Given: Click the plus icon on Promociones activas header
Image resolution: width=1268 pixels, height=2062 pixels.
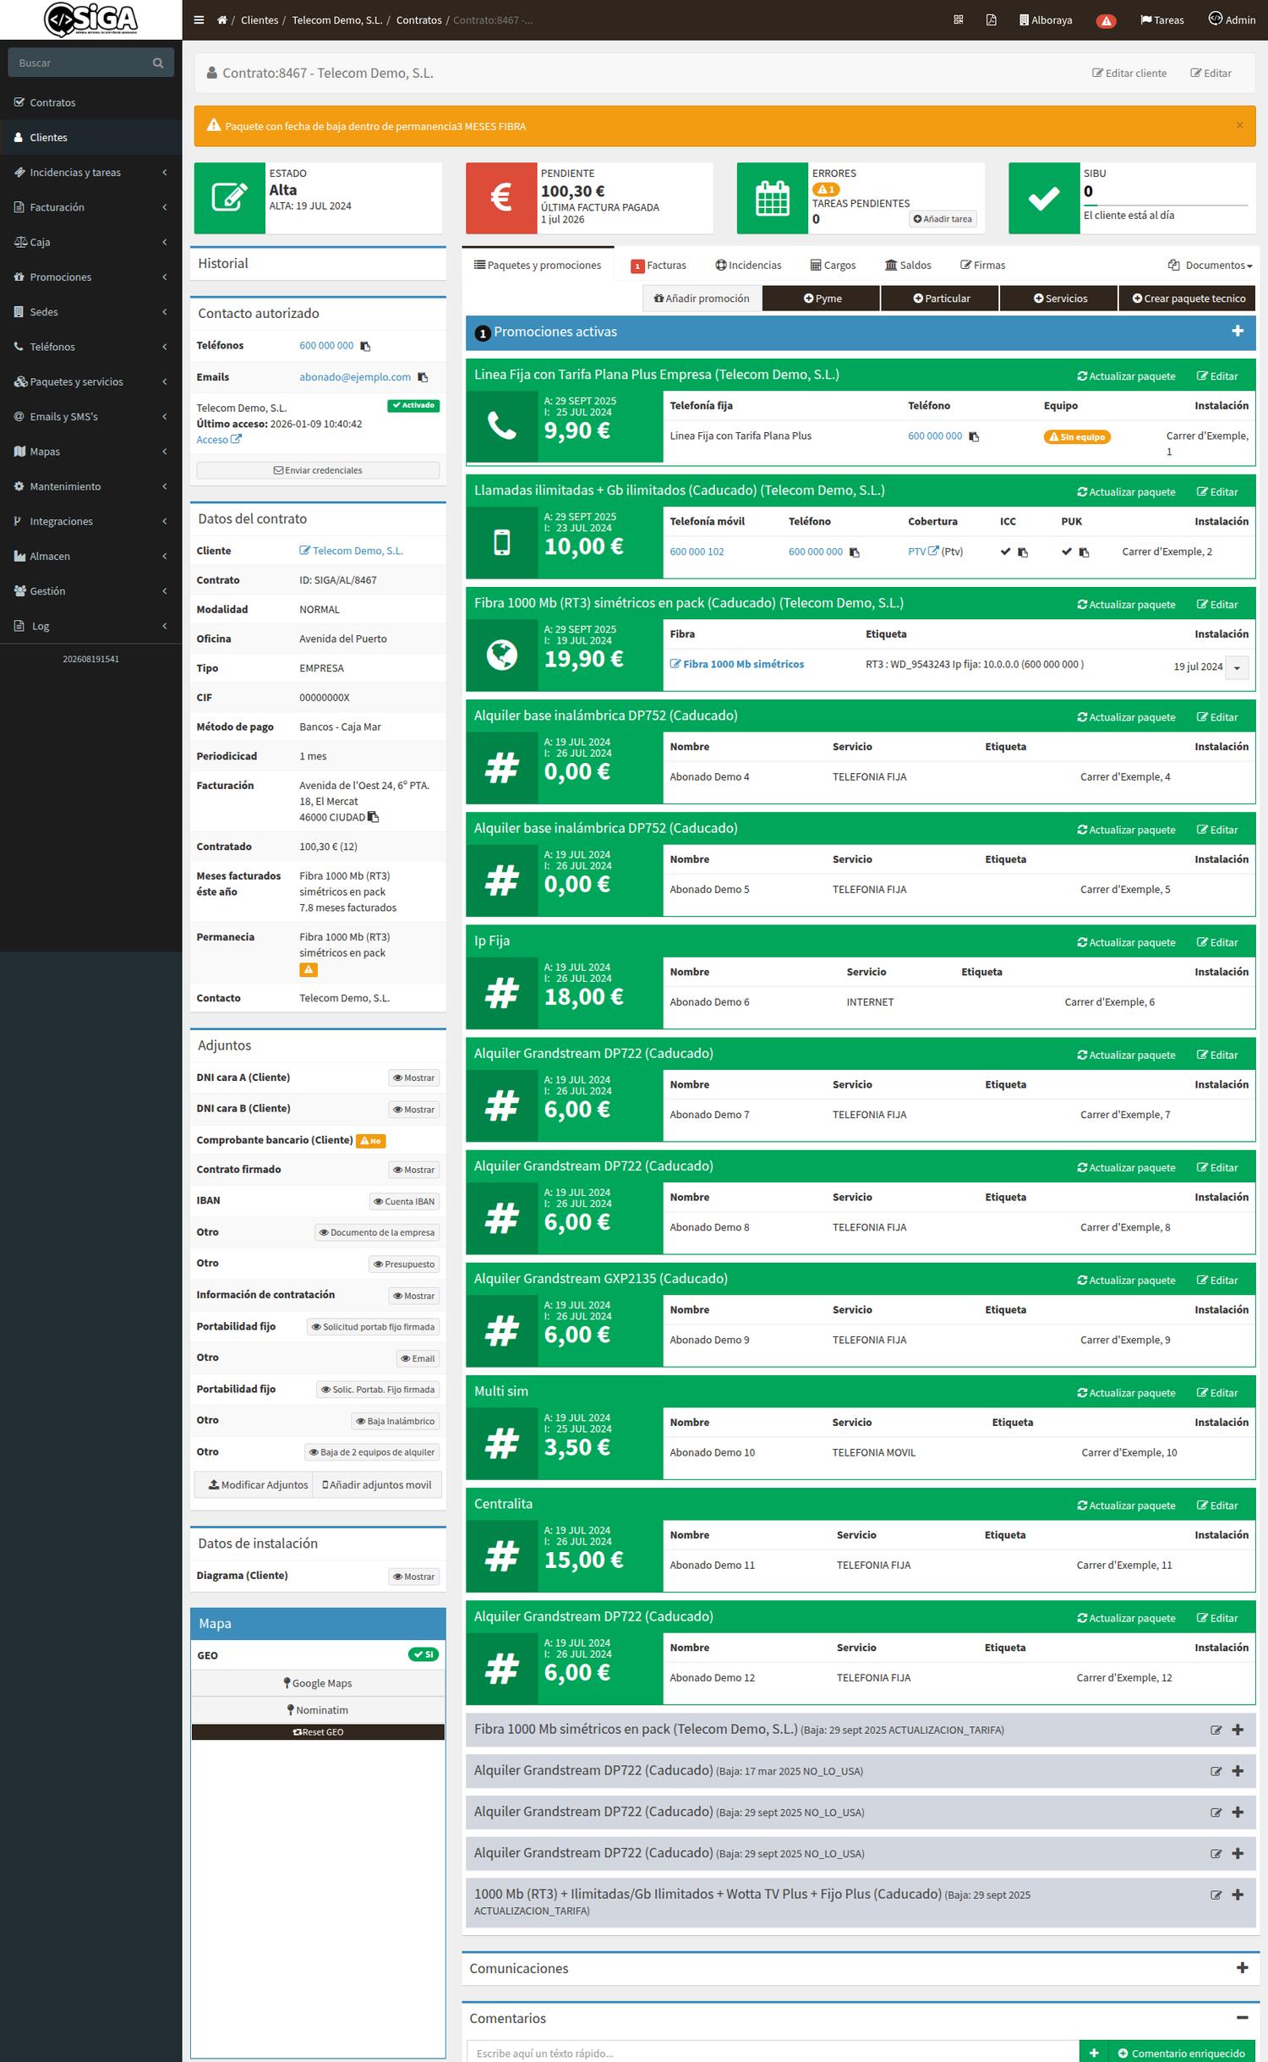Looking at the screenshot, I should 1238,332.
